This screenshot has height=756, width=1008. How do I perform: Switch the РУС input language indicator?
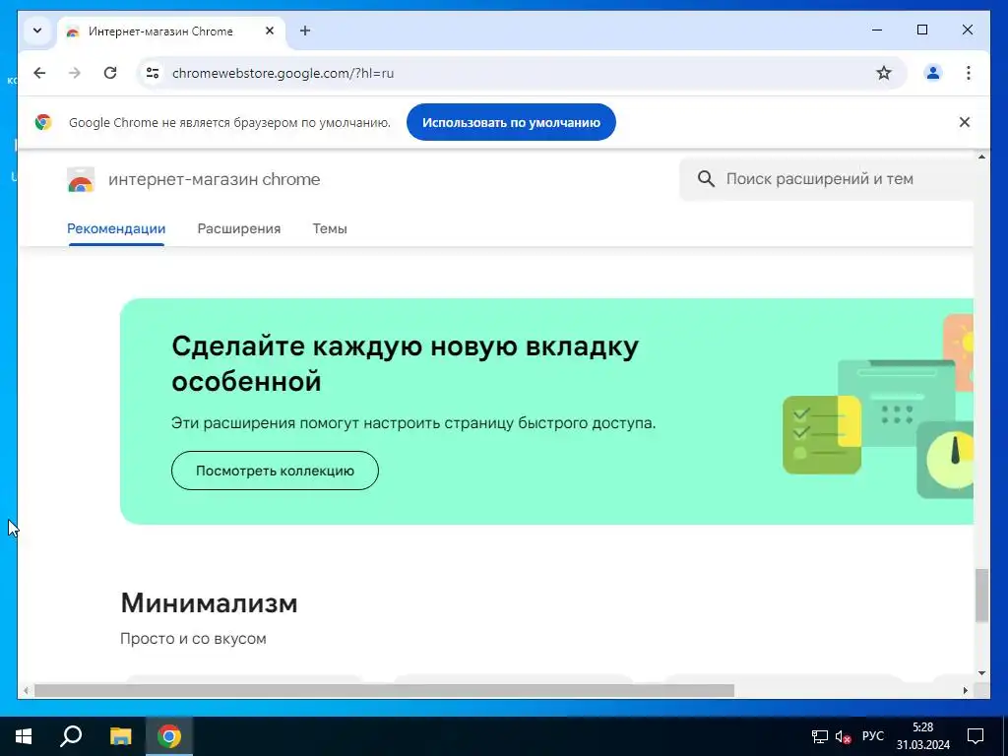tap(872, 736)
